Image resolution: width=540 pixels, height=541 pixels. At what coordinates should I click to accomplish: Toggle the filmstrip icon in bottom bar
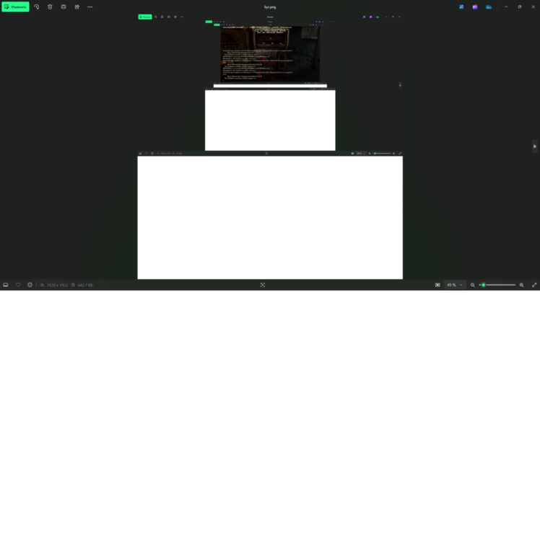[6, 285]
